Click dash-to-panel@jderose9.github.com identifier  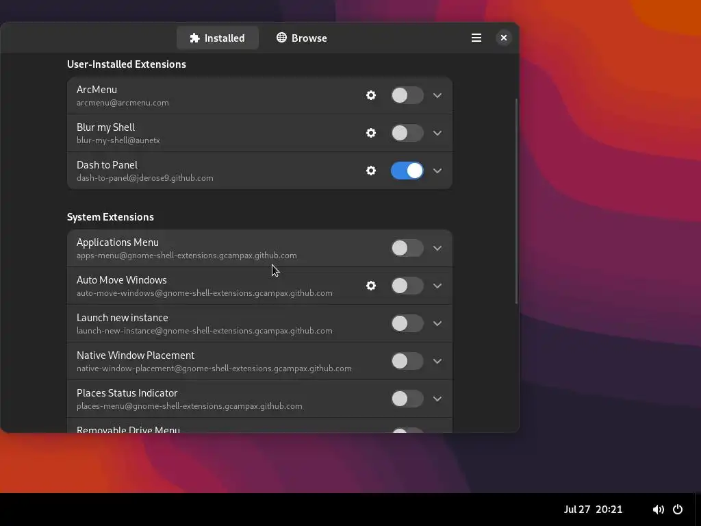(145, 177)
